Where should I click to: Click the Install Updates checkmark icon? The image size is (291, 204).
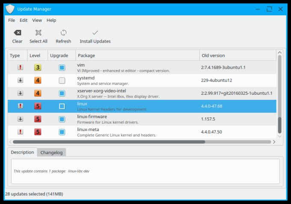(x=95, y=33)
